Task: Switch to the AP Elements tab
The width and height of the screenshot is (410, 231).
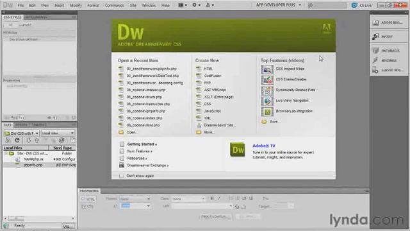Action: [x=36, y=17]
